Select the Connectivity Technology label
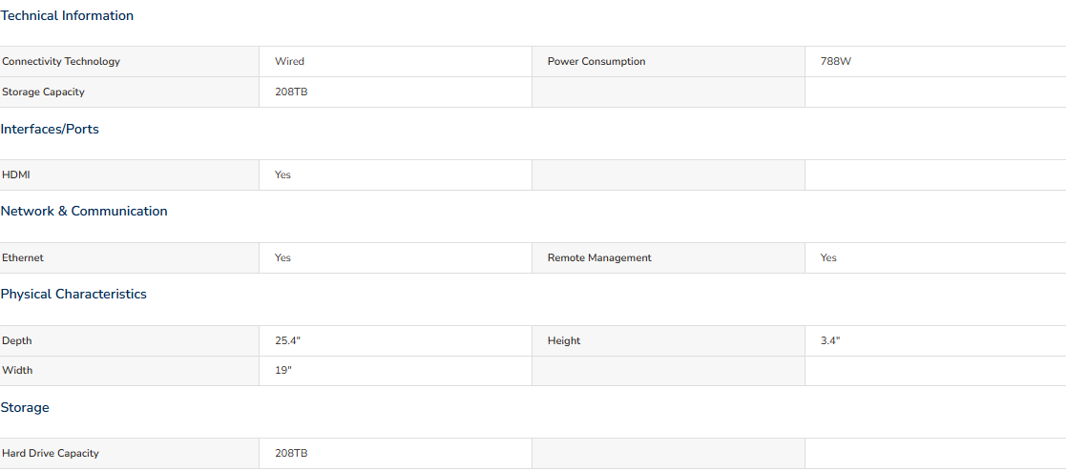 pyautogui.click(x=61, y=61)
